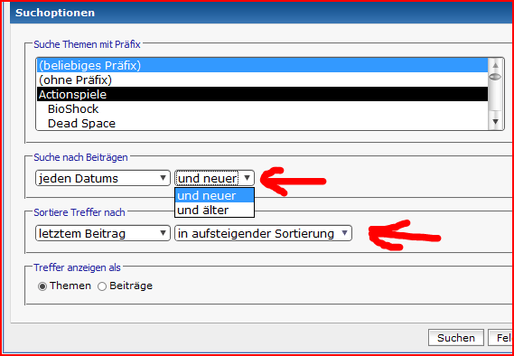Viewport: 514px width, 356px height.
Task: Select the Beiträge radio button
Action: [102, 286]
